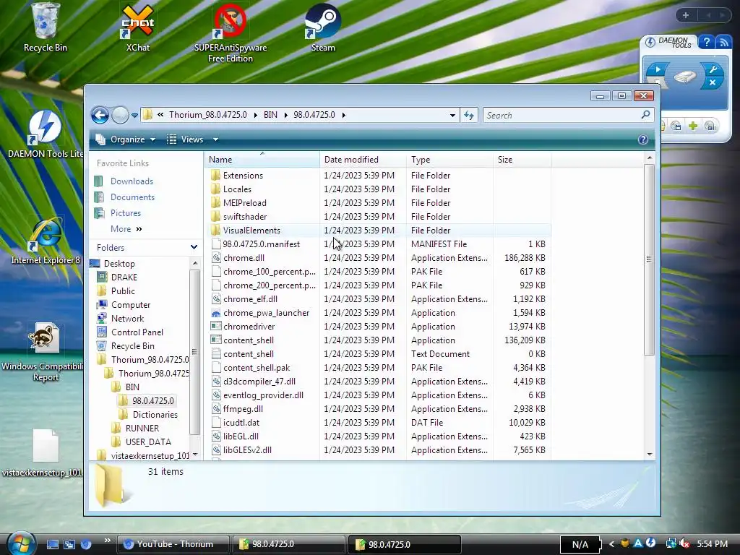Open the Recycle Bin desktop icon

coord(46,27)
